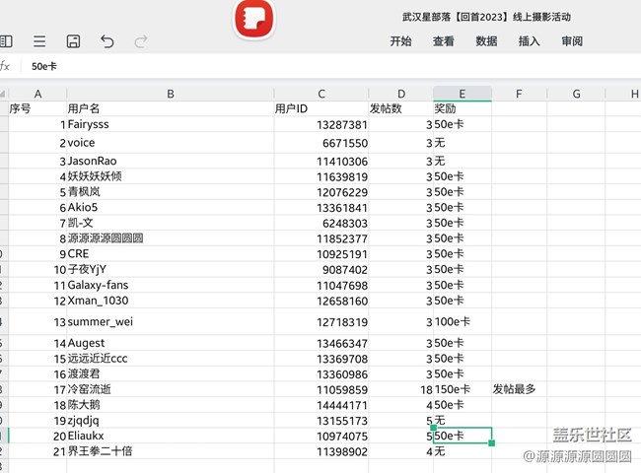The image size is (641, 473).
Task: Select the 150e卡 reward cell
Action: (463, 389)
